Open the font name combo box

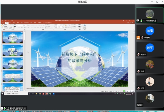20,25
